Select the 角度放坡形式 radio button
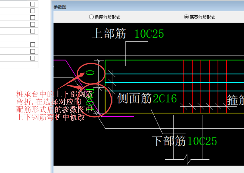The width and height of the screenshot is (244, 173). (x=91, y=17)
